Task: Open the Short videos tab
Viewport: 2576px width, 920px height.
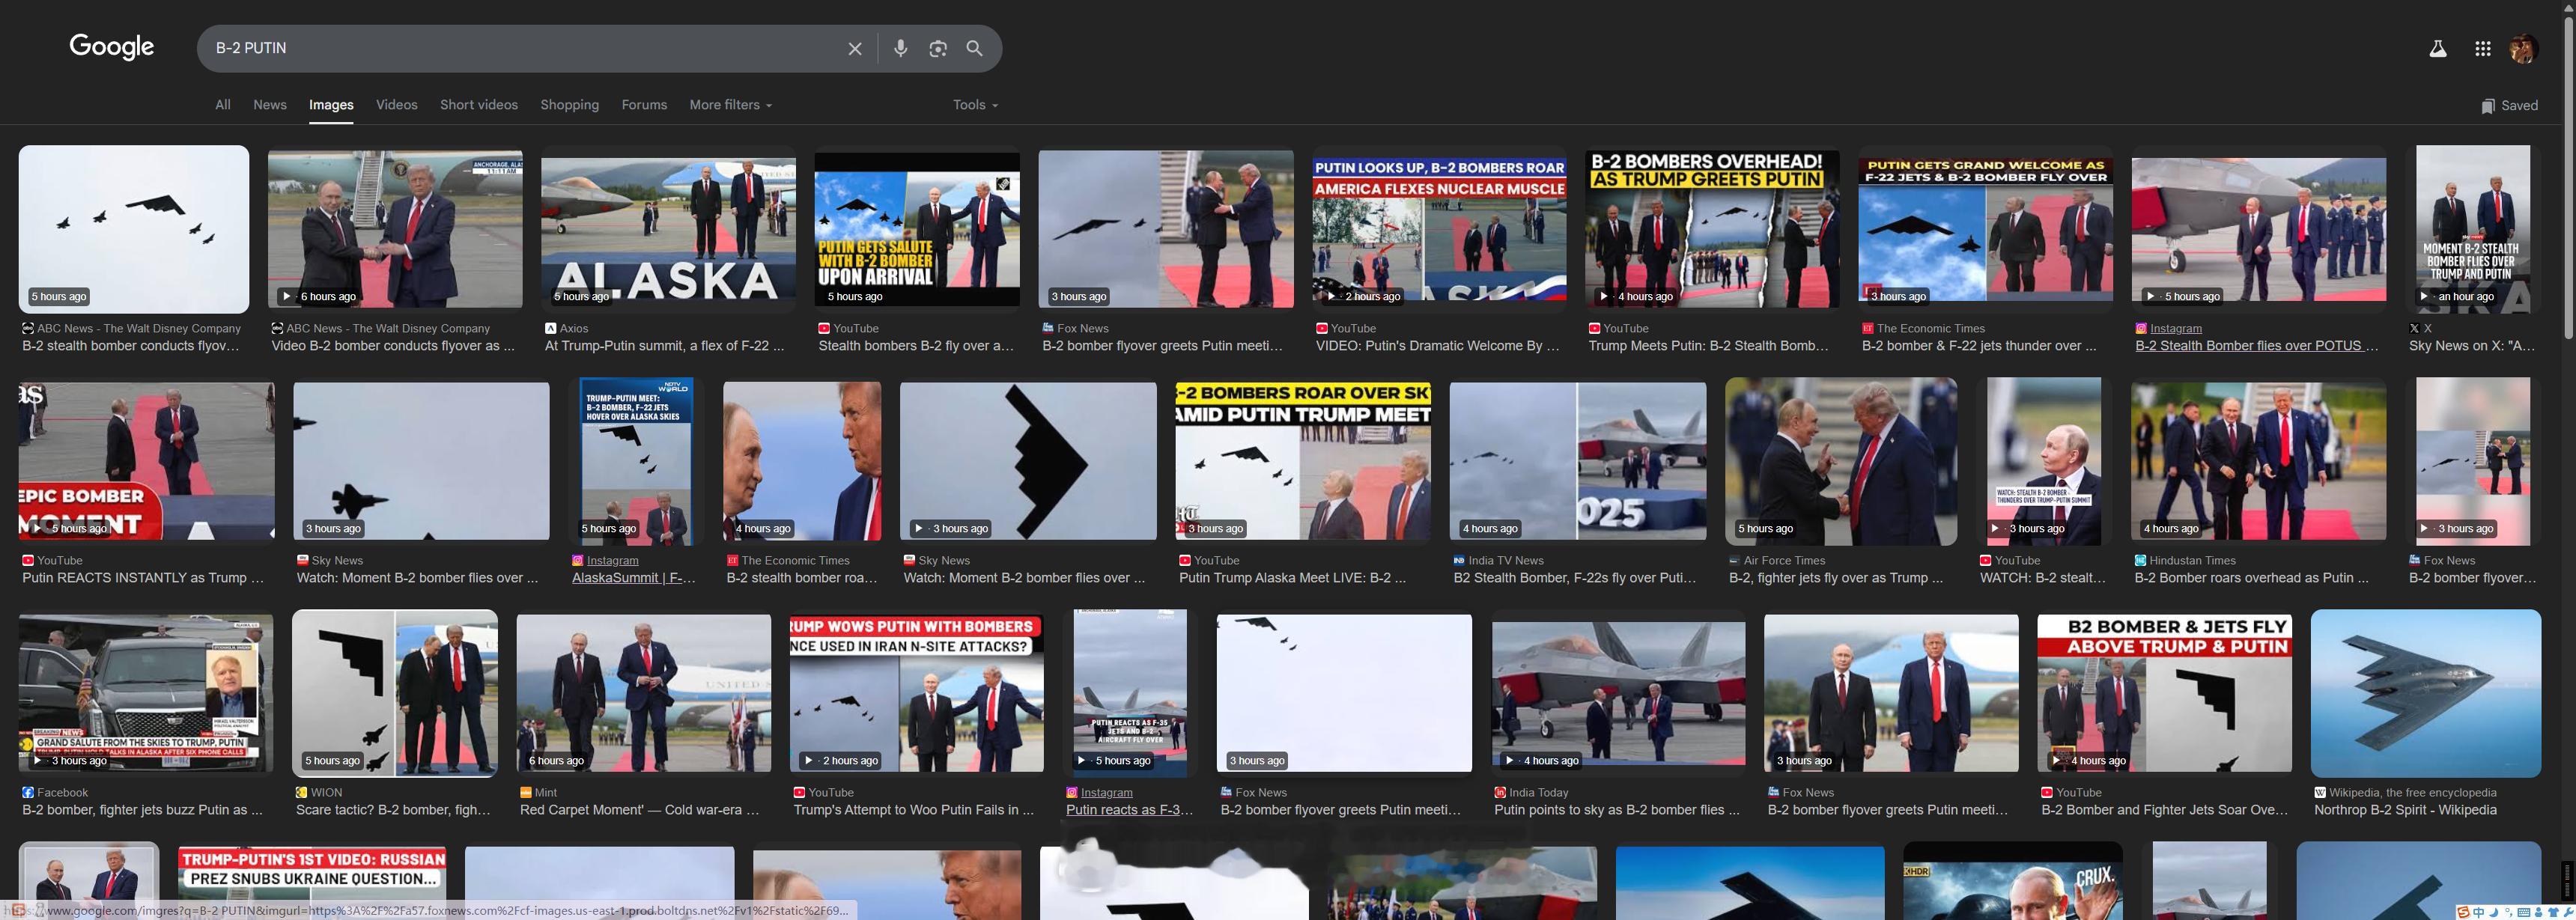Action: point(479,105)
